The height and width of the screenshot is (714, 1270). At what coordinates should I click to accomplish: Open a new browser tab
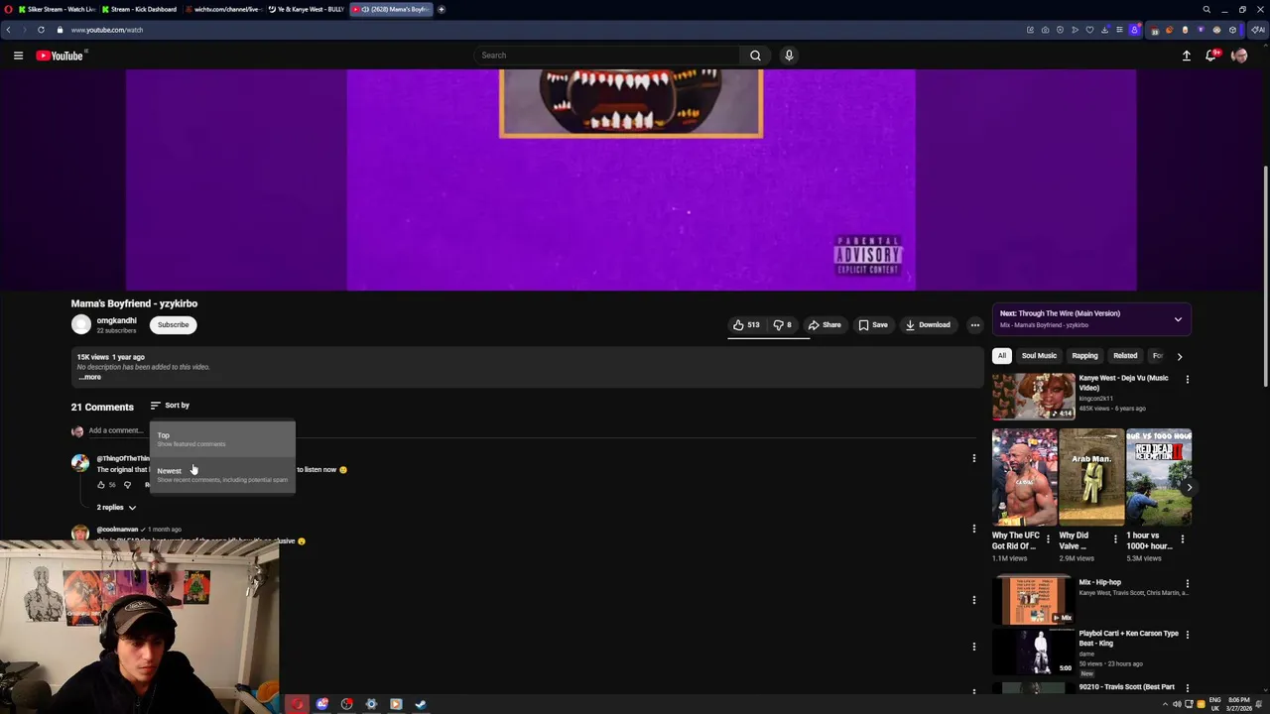click(x=442, y=9)
